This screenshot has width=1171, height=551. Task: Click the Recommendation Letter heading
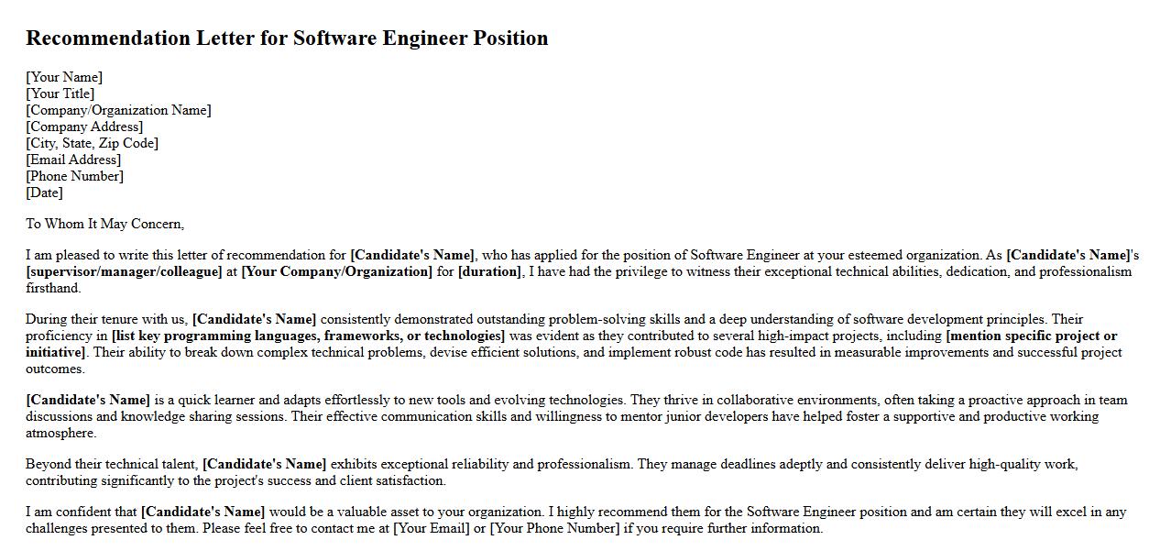[x=287, y=39]
